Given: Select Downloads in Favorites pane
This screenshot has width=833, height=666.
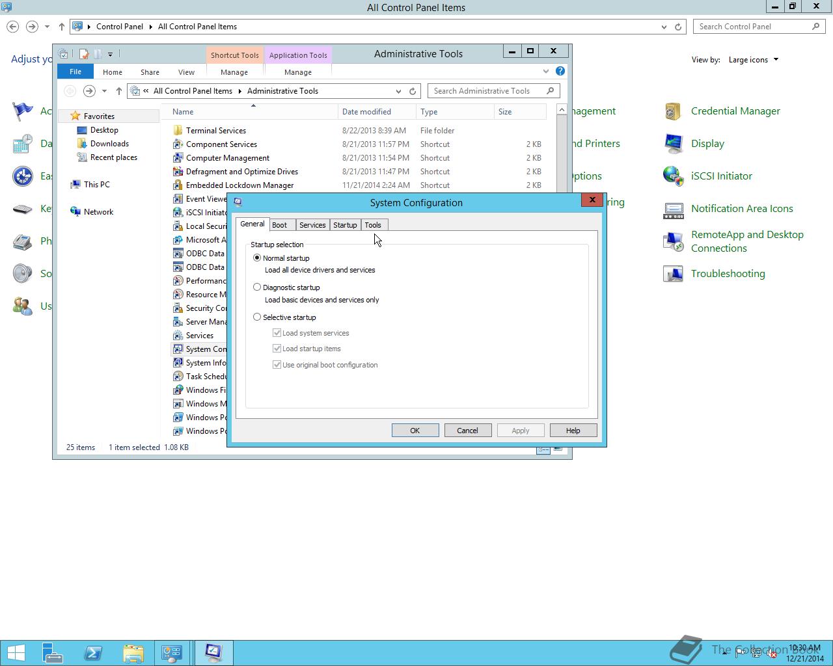Looking at the screenshot, I should (103, 144).
